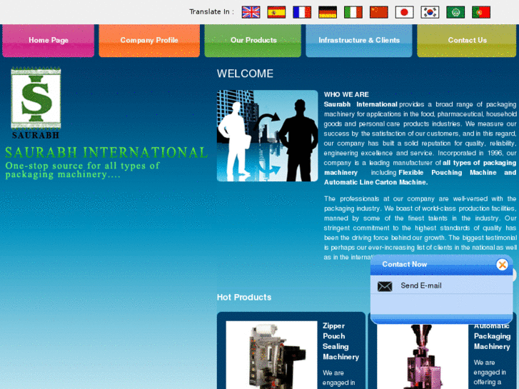Image resolution: width=519 pixels, height=389 pixels.
Task: Open Send E-mail link
Action: point(421,286)
